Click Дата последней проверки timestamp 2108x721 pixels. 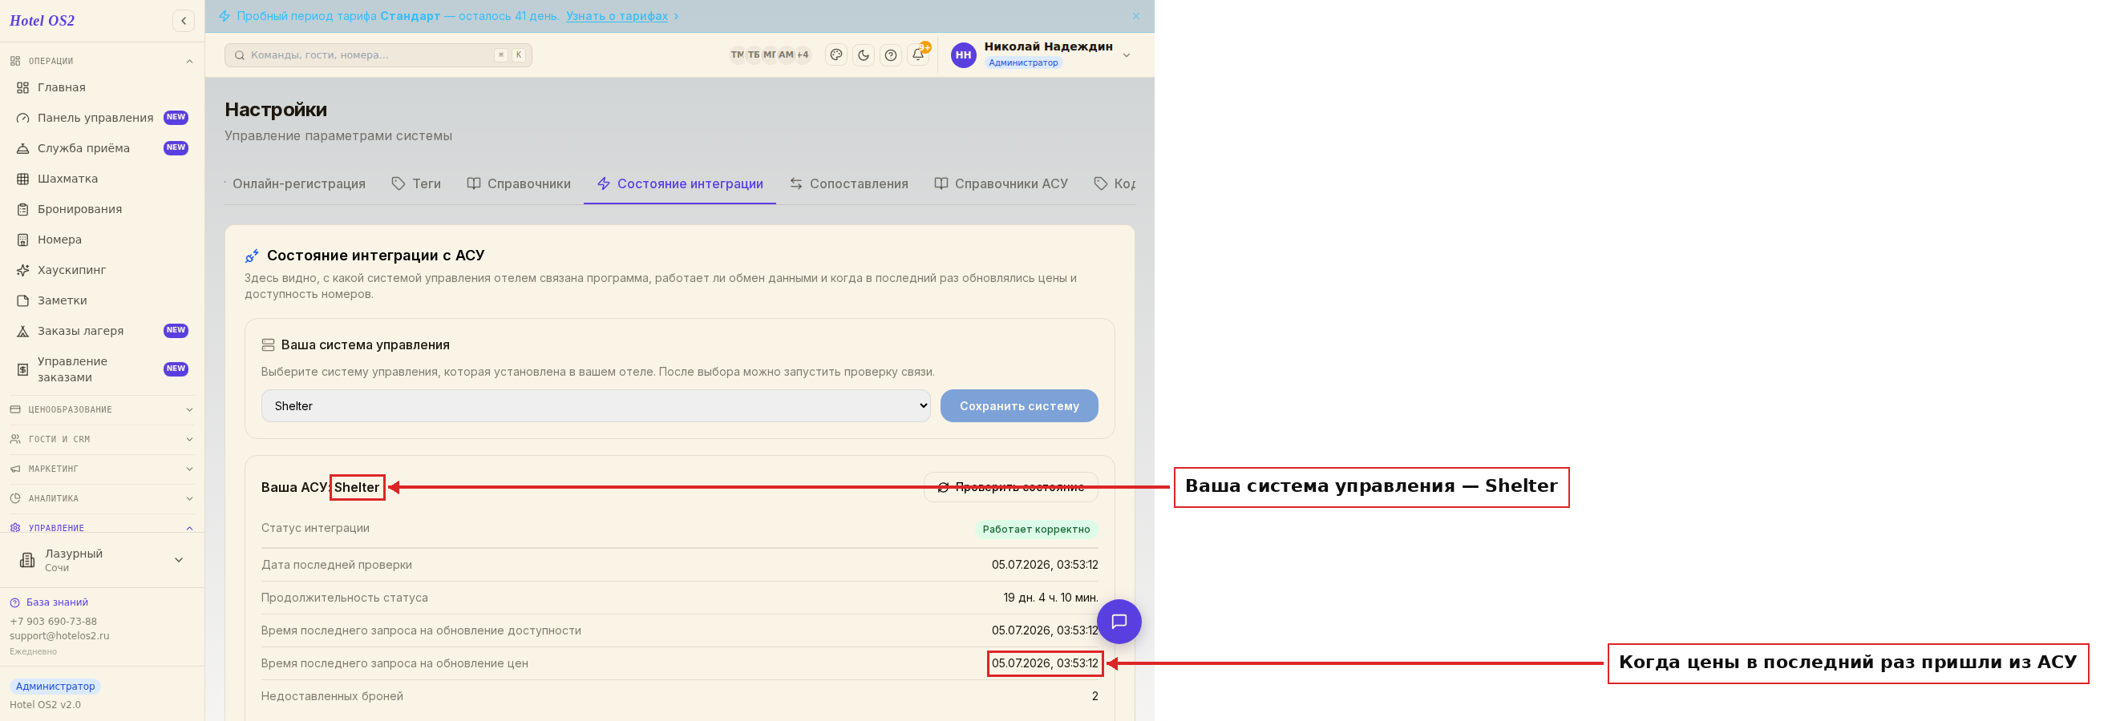1044,565
